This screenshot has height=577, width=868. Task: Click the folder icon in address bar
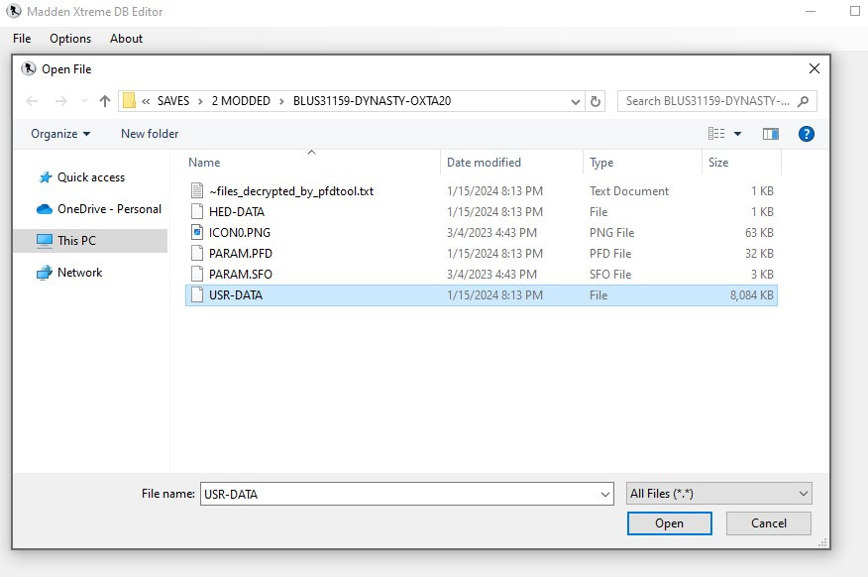click(x=129, y=100)
